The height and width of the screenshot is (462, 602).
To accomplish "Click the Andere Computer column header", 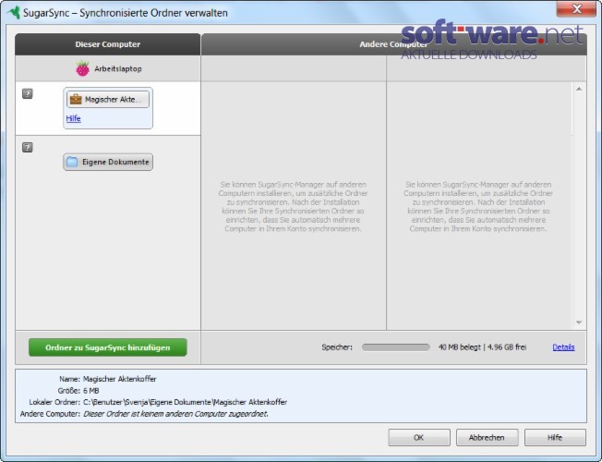I will click(x=394, y=44).
